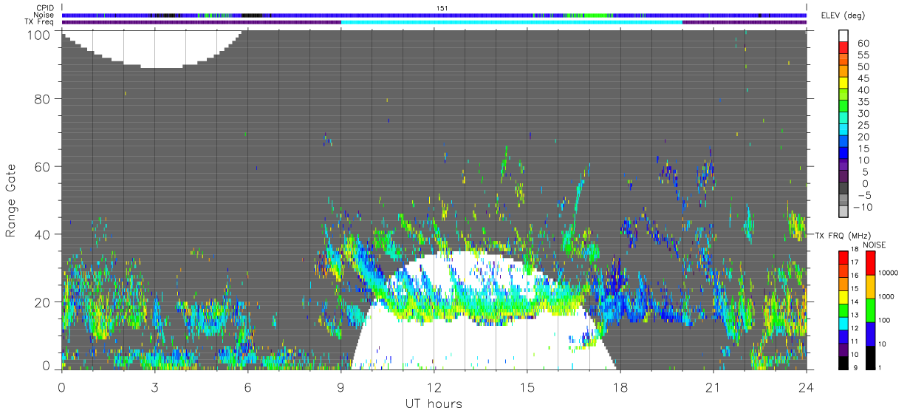Viewport: 907px width, 419px height.
Task: Select the 24 tick on UT hours axis
Action: click(x=806, y=387)
